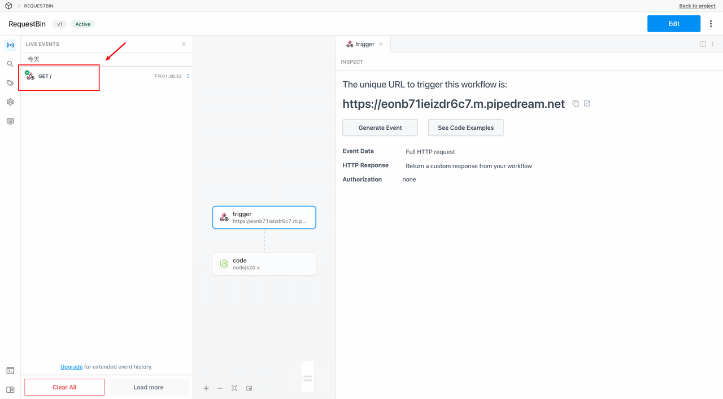Open workflow more options next to Edit
This screenshot has width=723, height=399.
711,24
